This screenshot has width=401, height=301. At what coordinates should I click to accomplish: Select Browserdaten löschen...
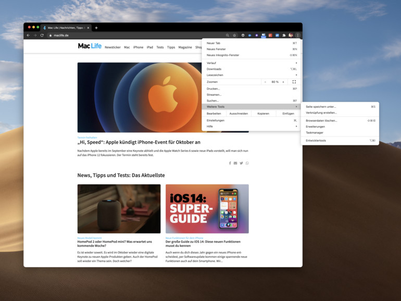340,121
